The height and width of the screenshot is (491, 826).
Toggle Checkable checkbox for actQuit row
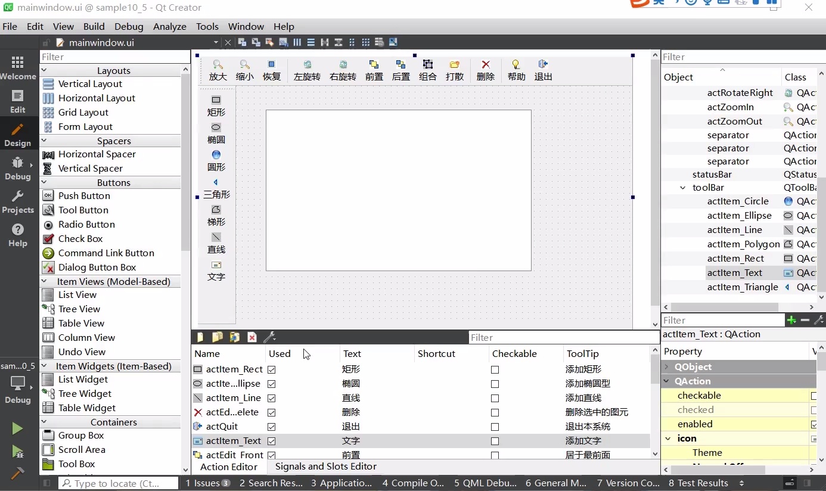[x=495, y=427]
